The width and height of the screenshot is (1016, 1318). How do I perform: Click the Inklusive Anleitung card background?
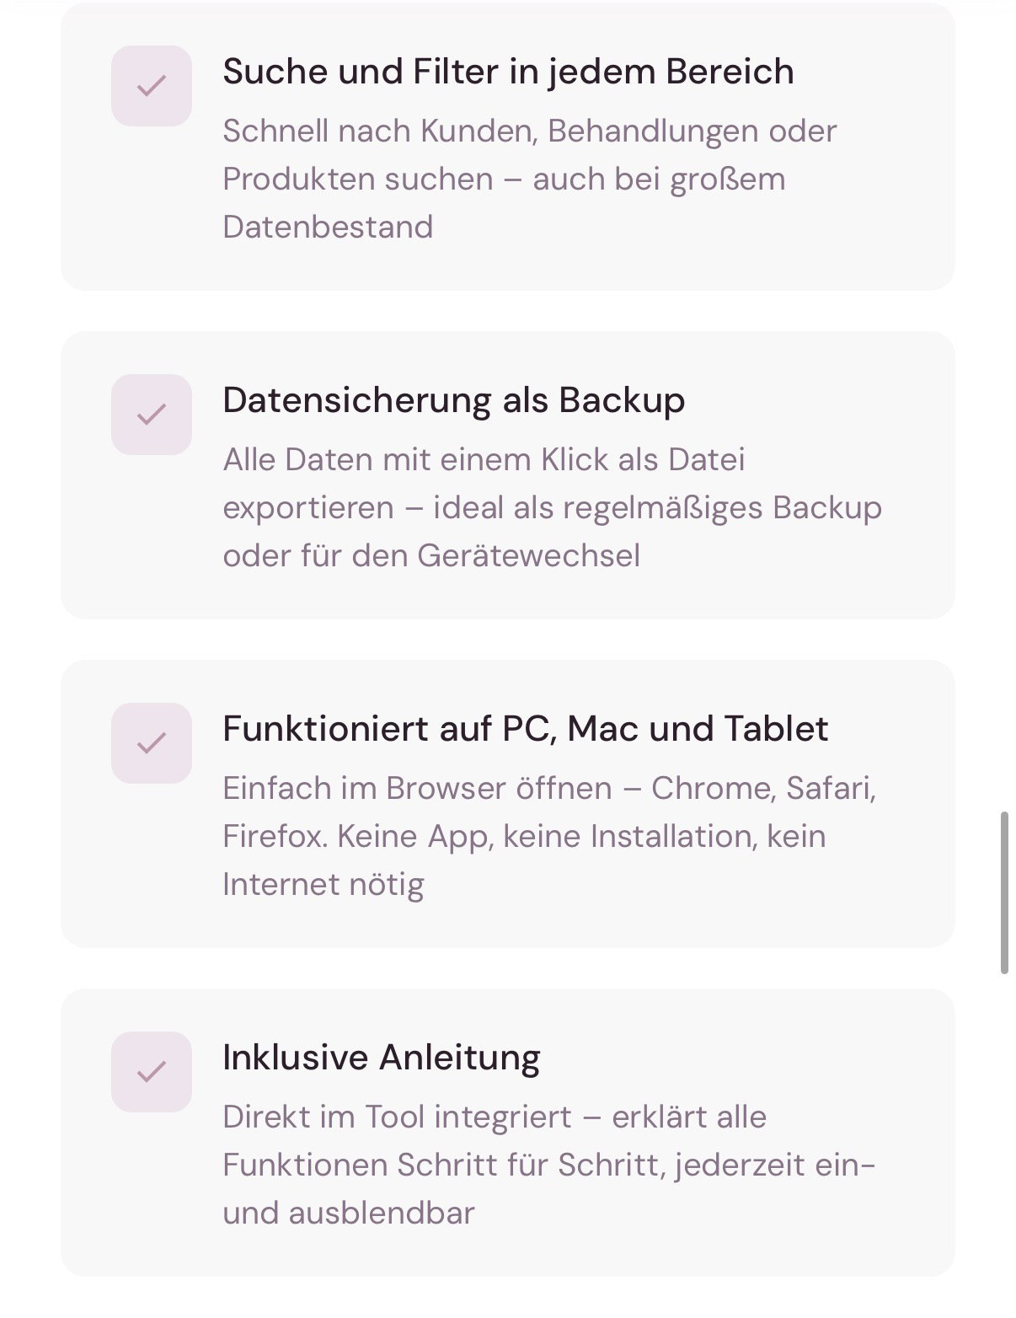pyautogui.click(x=508, y=1133)
